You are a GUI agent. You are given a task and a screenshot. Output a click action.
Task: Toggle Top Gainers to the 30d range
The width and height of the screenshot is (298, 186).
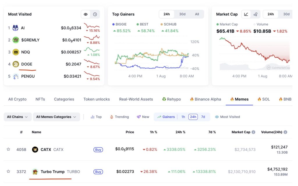182,14
